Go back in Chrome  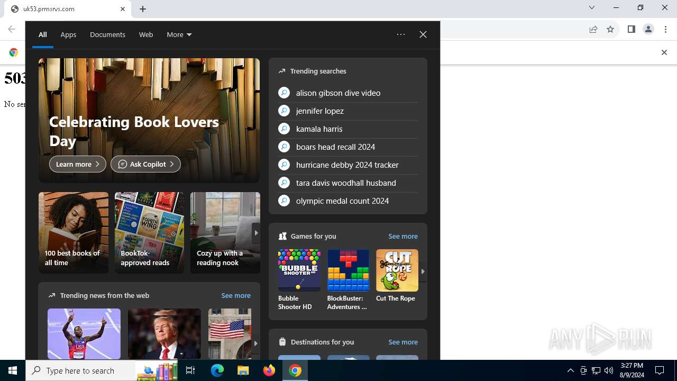[12, 29]
